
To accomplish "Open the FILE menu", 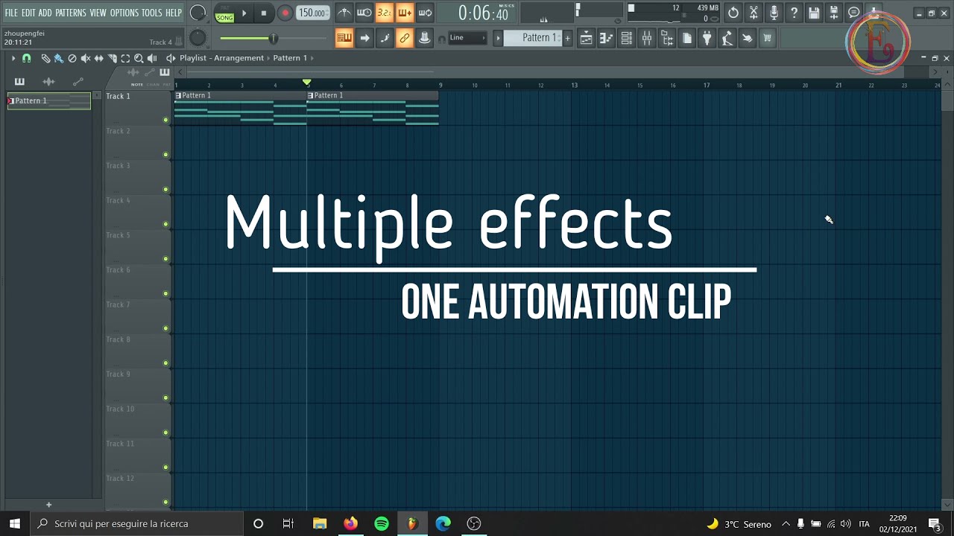I will (x=11, y=13).
